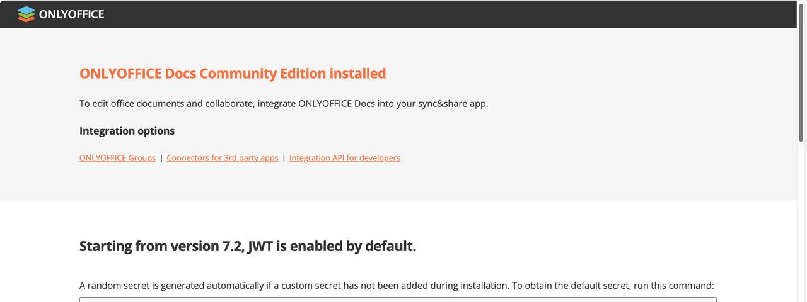Click version number 7.2 in the heading
The height and width of the screenshot is (302, 807).
point(230,246)
